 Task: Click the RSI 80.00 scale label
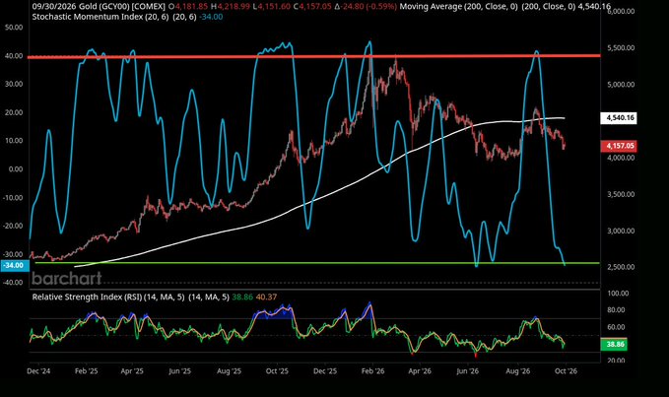tap(616, 310)
